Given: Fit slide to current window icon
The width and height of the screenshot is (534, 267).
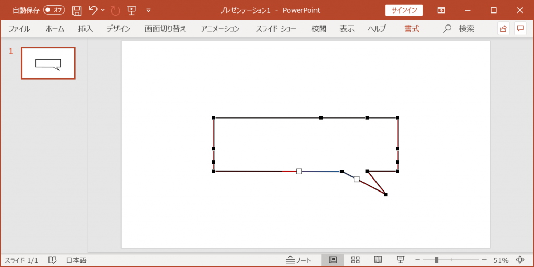Looking at the screenshot, I should coord(520,260).
